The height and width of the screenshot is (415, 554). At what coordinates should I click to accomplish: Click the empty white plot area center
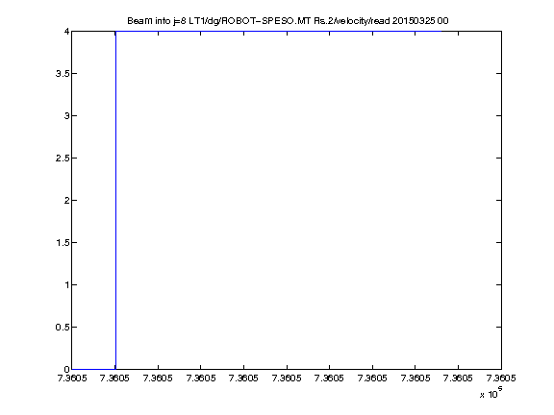(287, 201)
